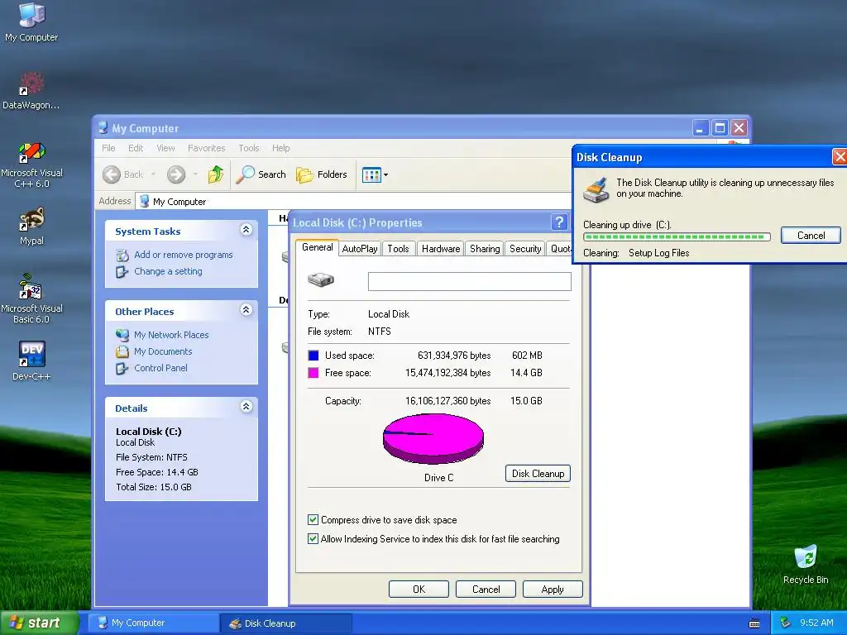Switch to Disk Cleanup taskbar button
Viewport: 847px width, 635px height.
click(286, 623)
